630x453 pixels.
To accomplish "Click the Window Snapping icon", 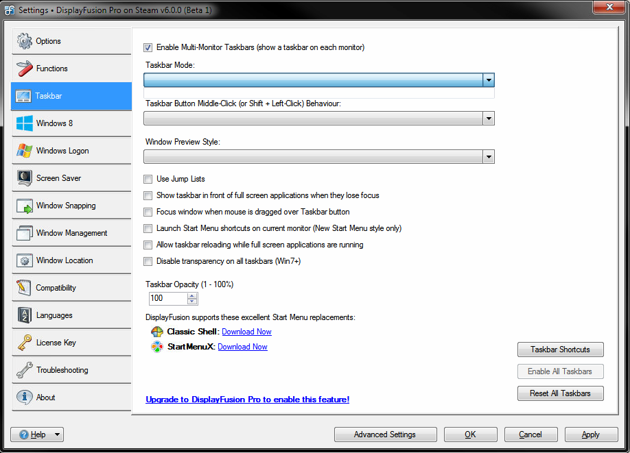I will pos(25,206).
